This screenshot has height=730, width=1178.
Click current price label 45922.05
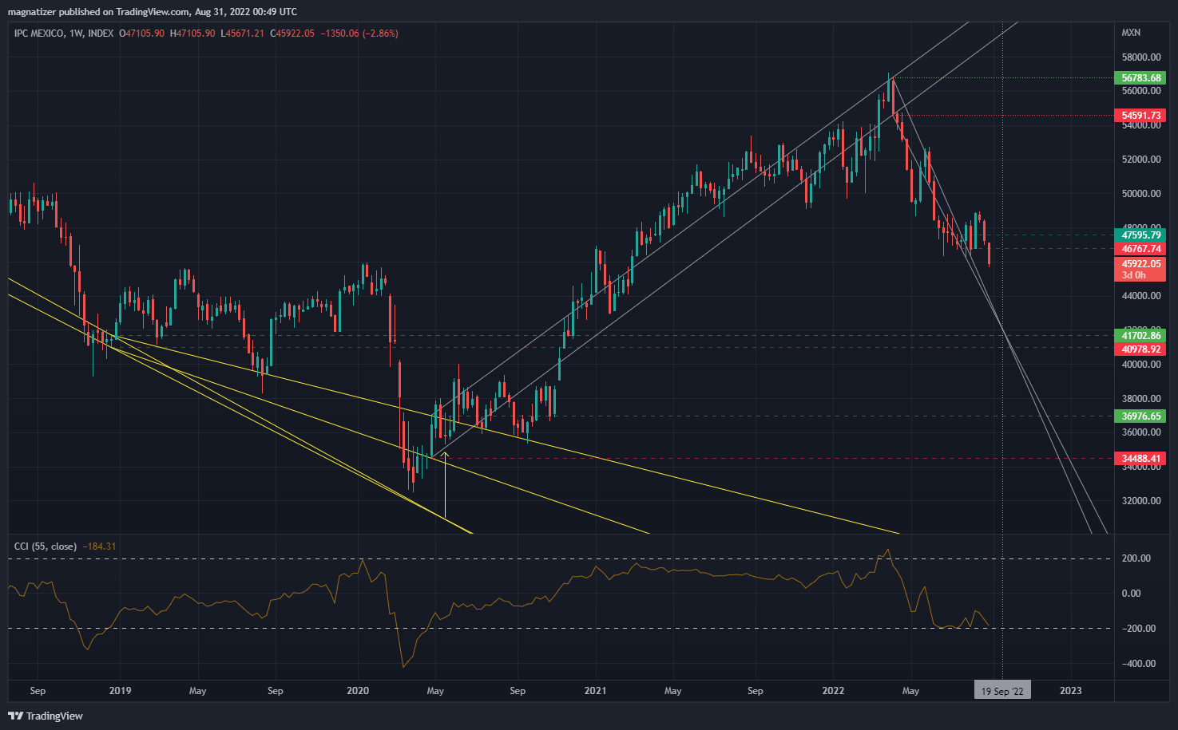1140,264
